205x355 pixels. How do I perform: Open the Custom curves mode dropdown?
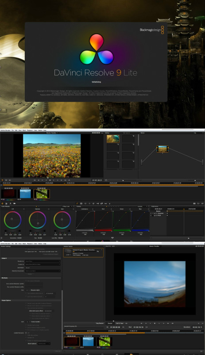tap(143, 206)
